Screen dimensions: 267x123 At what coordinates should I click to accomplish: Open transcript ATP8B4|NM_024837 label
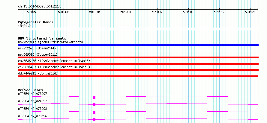coord(32,101)
